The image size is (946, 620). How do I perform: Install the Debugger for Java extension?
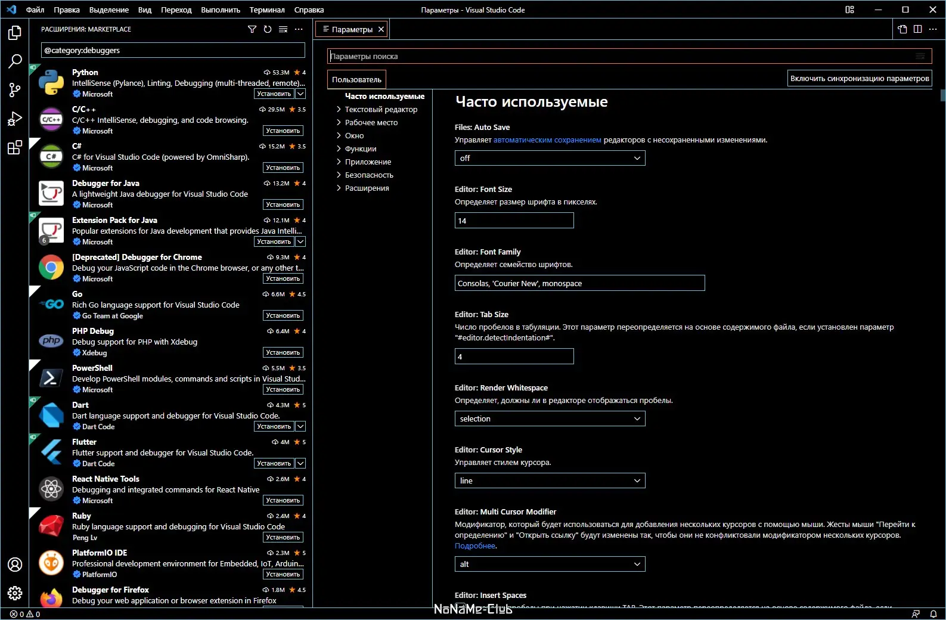(x=283, y=204)
